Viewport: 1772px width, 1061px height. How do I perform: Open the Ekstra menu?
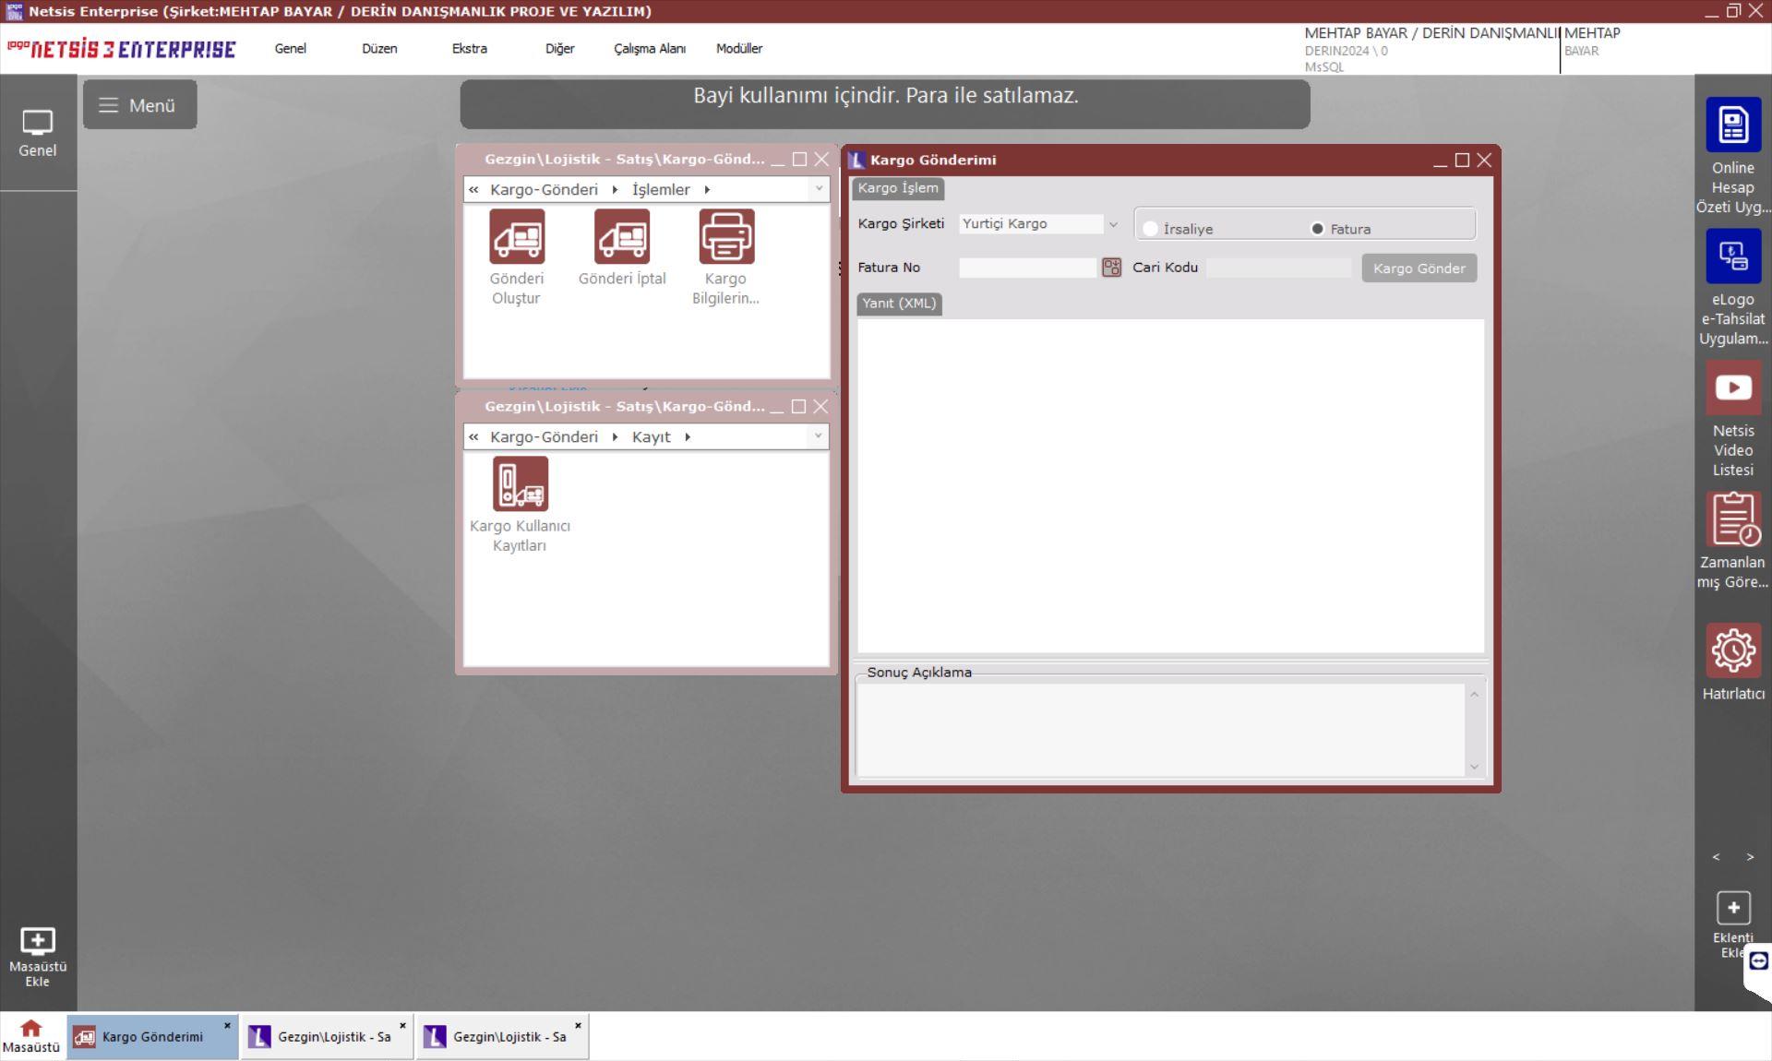coord(470,49)
